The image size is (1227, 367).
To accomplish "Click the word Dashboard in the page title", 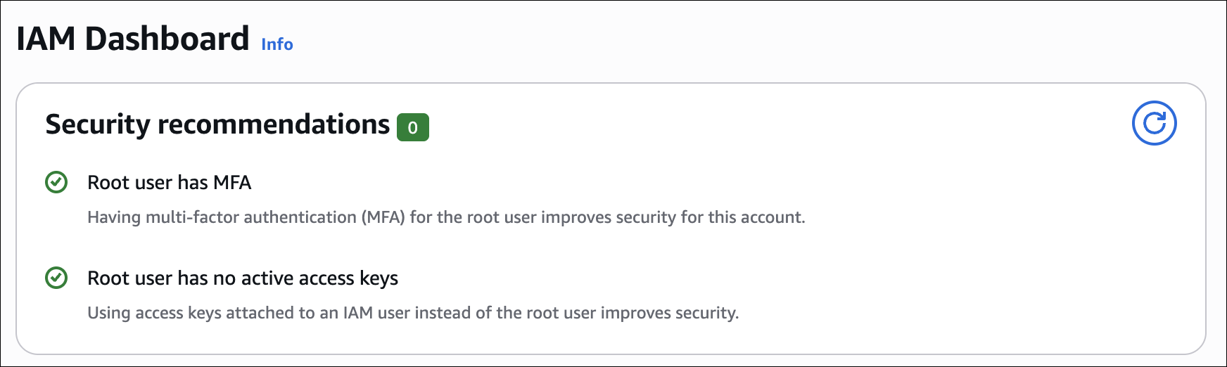I will coord(167,39).
